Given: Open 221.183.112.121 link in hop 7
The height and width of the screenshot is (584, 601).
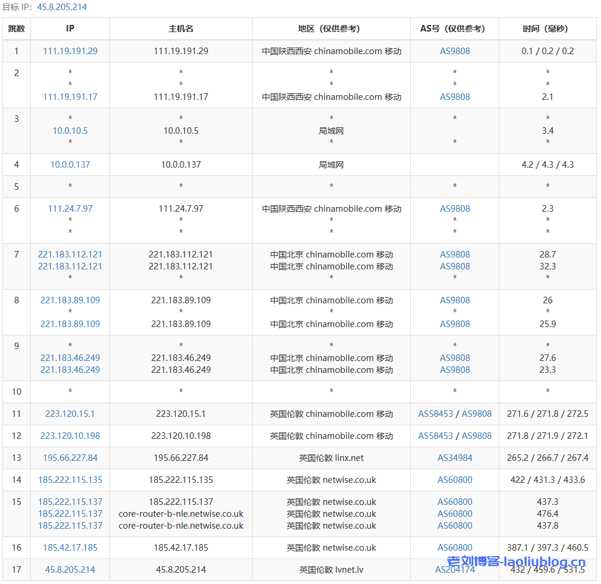Looking at the screenshot, I should (70, 254).
